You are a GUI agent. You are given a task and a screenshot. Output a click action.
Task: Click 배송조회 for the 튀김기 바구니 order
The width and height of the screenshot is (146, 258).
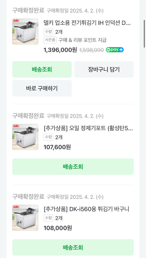[73, 247]
